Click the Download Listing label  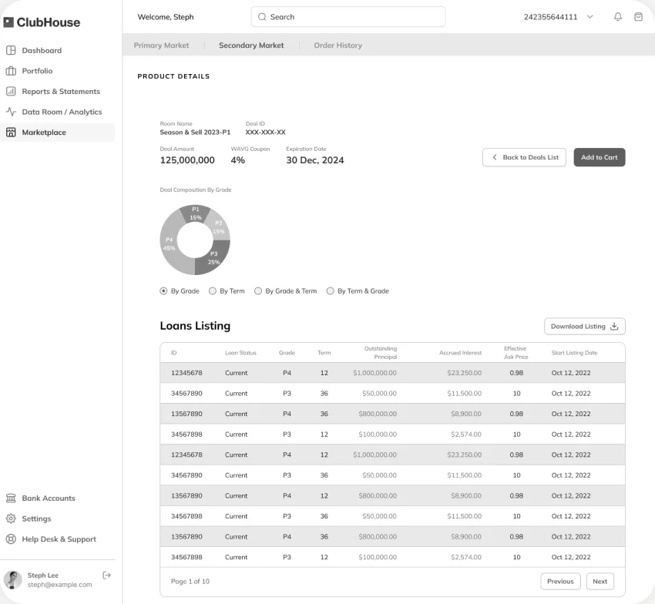pos(578,327)
